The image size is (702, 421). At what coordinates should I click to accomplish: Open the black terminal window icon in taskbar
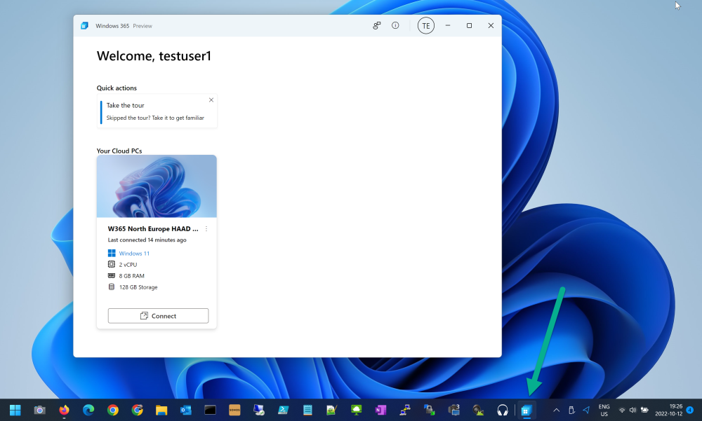[x=210, y=410]
